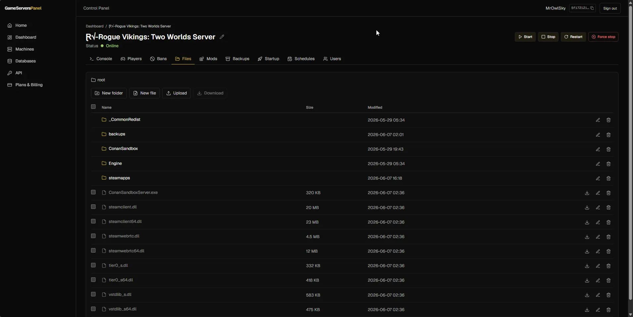The width and height of the screenshot is (633, 317).
Task: Delete vstdlib_s64.dll file
Action: tap(609, 310)
